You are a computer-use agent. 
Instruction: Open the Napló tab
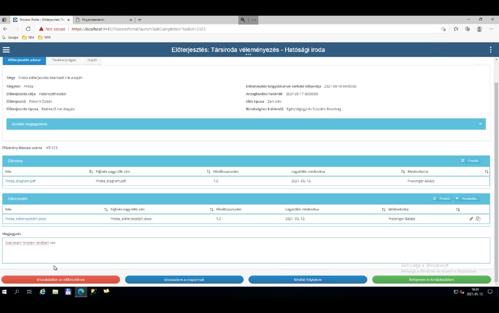92,60
